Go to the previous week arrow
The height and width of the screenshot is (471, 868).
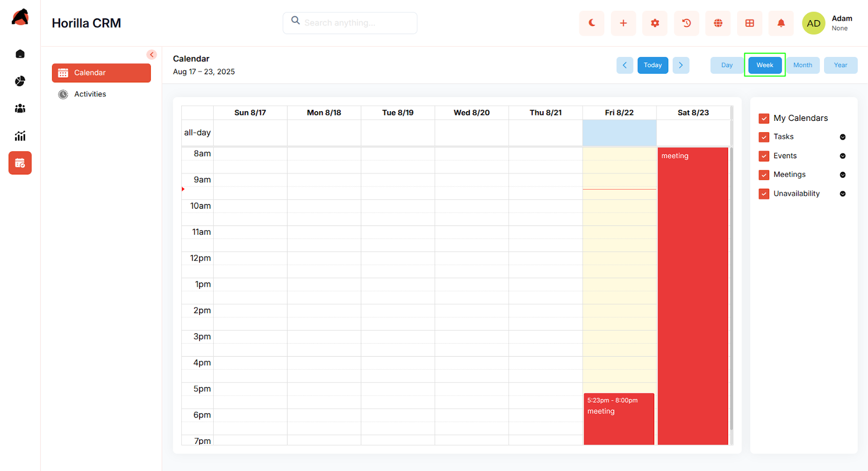(x=624, y=65)
